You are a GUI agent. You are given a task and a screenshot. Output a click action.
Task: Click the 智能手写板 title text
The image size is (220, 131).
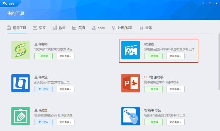pyautogui.click(x=153, y=110)
